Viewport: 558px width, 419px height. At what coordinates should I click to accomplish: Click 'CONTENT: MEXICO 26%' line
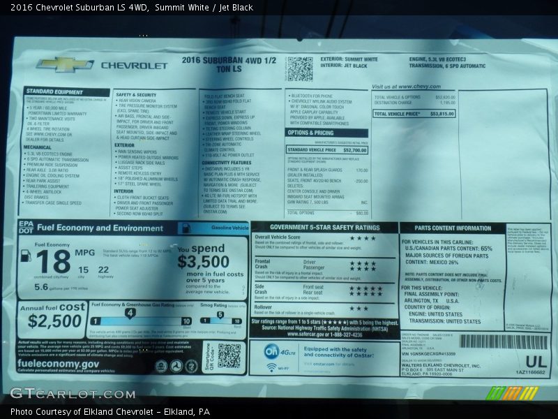pos(432,263)
